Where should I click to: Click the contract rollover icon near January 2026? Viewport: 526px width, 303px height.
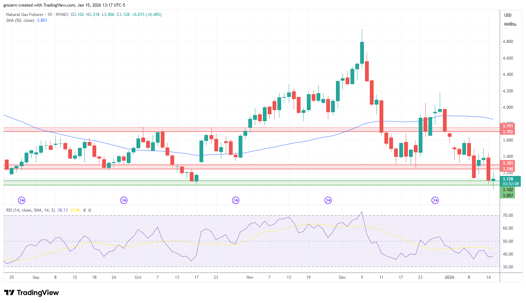click(435, 200)
